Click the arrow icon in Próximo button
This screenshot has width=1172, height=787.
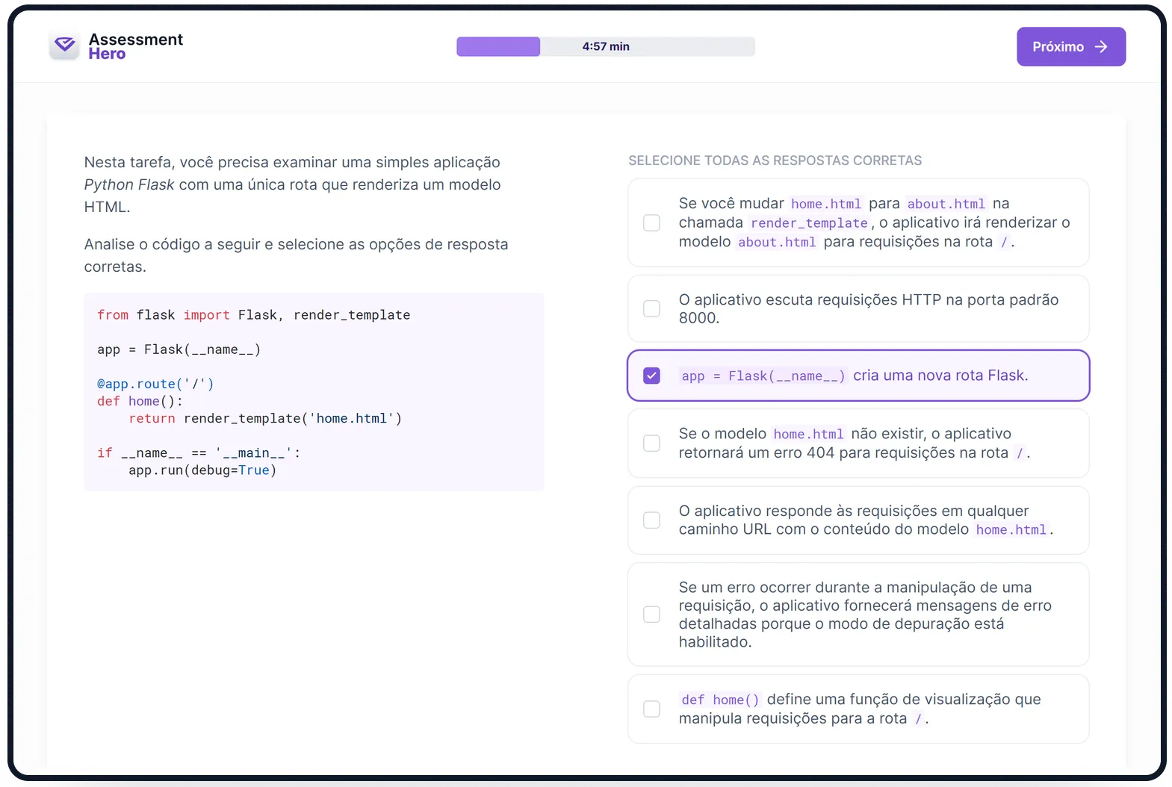[x=1100, y=46]
